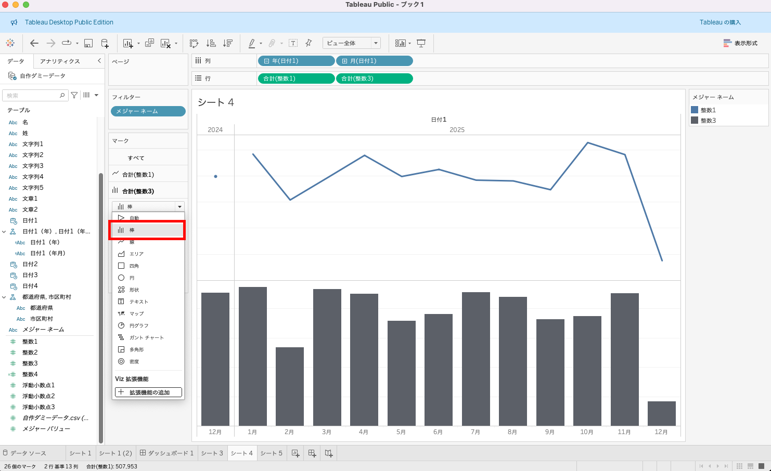Toggle the filmstrip view icon in status bar
Image resolution: width=771 pixels, height=471 pixels.
751,466
